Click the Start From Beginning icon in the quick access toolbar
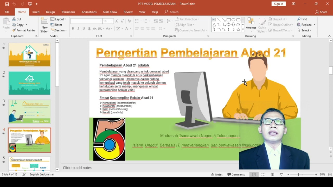 30,4
